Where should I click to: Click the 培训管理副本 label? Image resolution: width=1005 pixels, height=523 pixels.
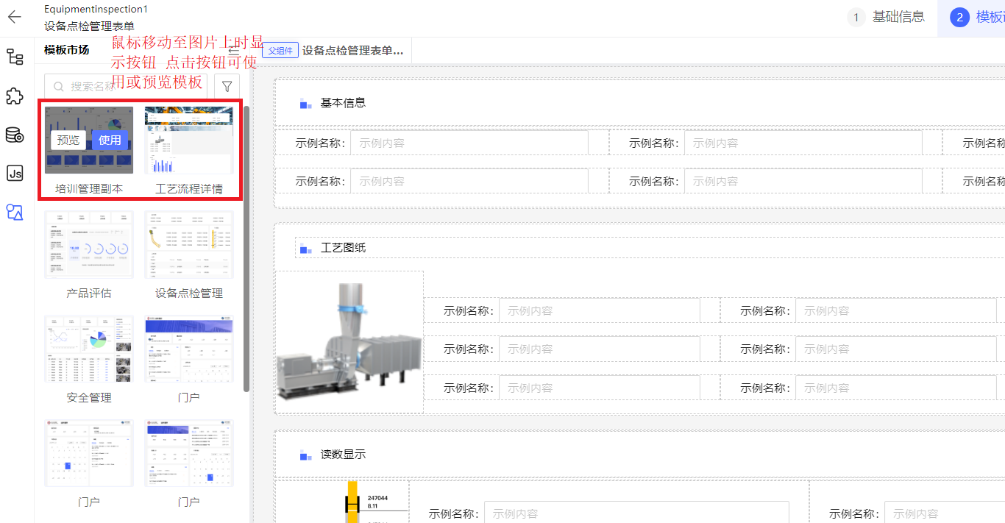[x=89, y=189]
